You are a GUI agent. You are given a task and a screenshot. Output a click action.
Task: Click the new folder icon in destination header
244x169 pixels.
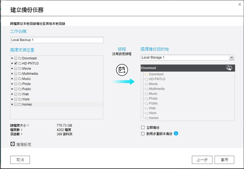(x=230, y=68)
